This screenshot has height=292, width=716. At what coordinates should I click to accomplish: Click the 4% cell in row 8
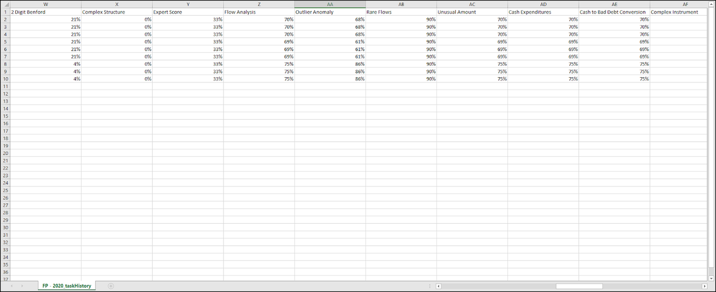[46, 64]
